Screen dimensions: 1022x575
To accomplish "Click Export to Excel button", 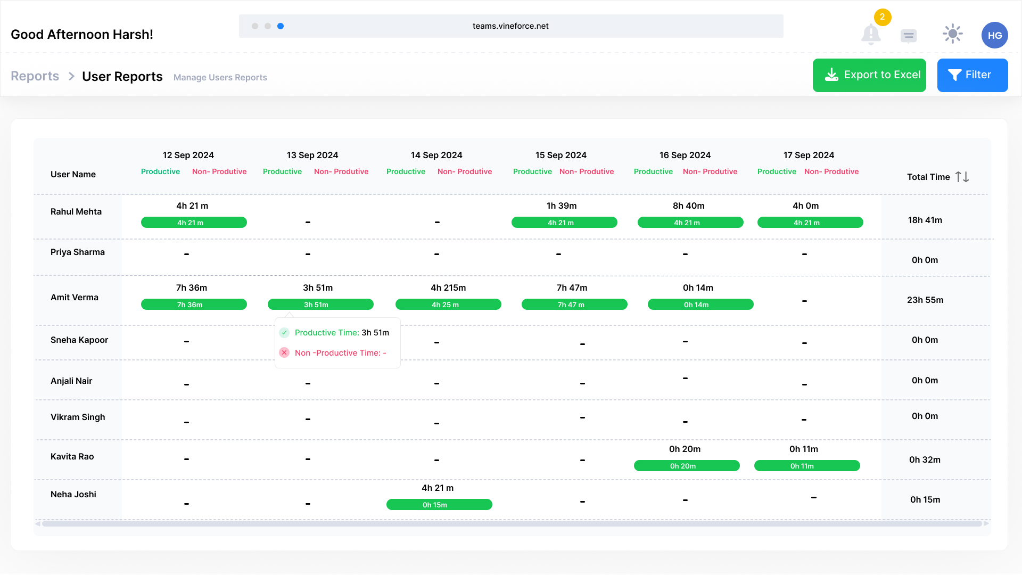I will [x=869, y=75].
